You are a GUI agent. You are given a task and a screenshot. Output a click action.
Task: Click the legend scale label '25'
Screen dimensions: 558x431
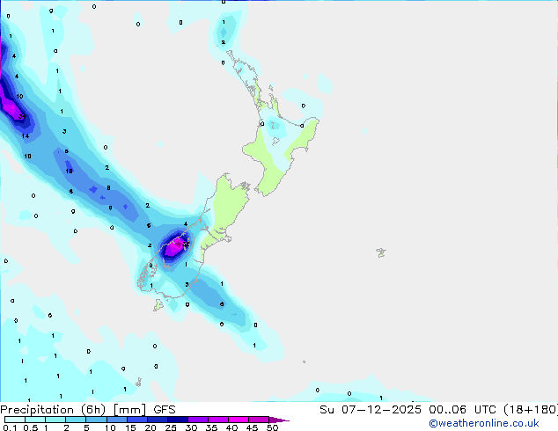coord(171,427)
